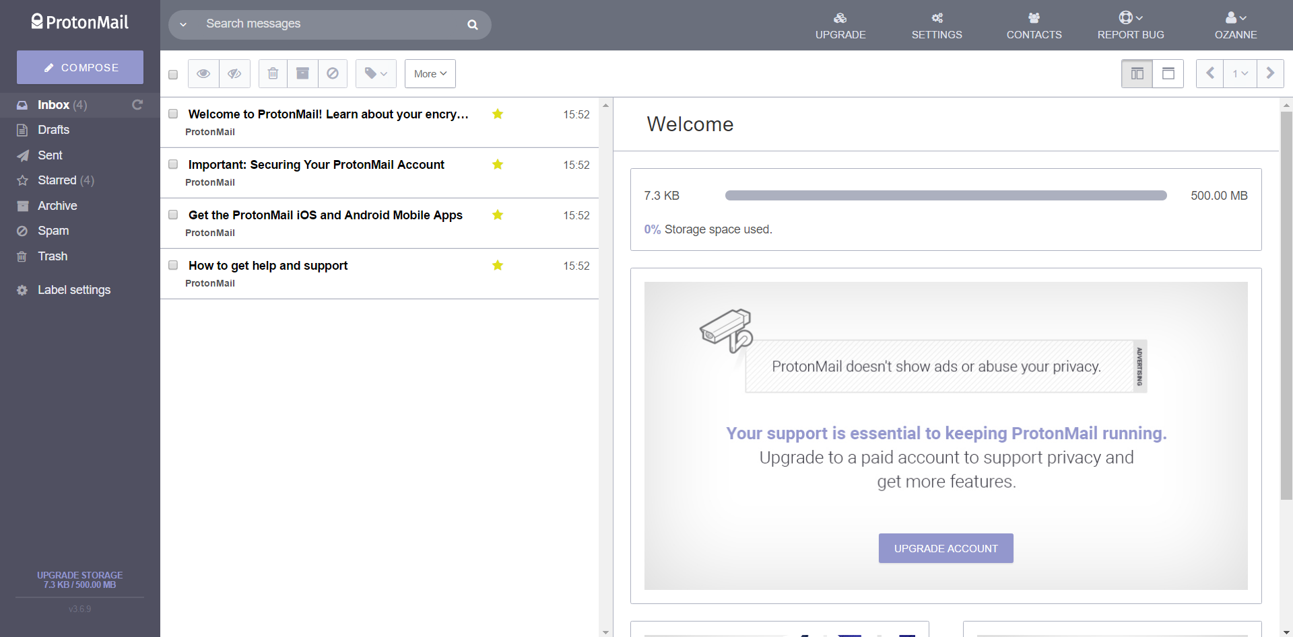Select the Welcome to ProtonMail message checkbox
This screenshot has width=1293, height=637.
(173, 114)
